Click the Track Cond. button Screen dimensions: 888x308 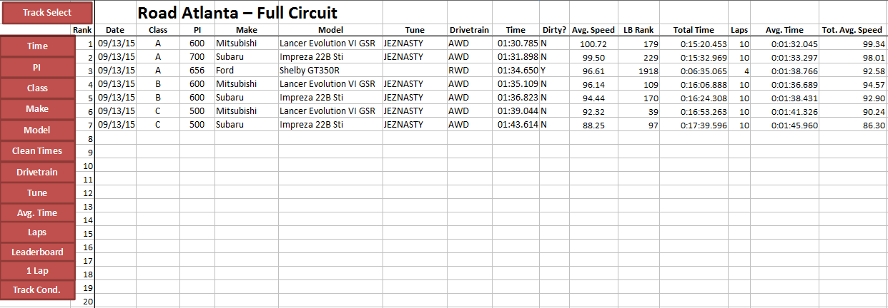(x=37, y=290)
